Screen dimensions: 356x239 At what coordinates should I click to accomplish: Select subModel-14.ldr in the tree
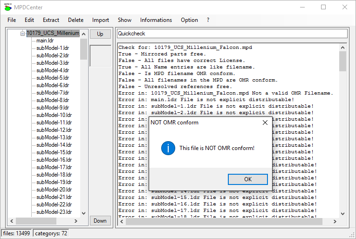click(x=54, y=145)
